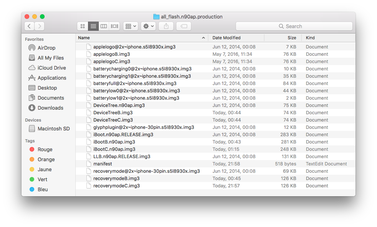Open Downloads folder in sidebar
This screenshot has height=227, width=377.
click(x=46, y=108)
